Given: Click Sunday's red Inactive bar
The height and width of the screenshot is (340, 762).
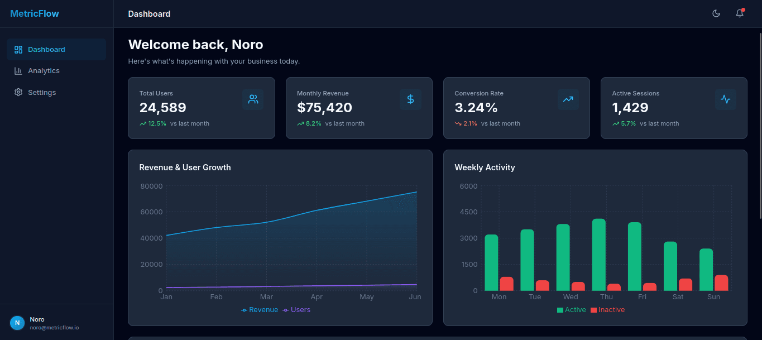Looking at the screenshot, I should pyautogui.click(x=721, y=283).
